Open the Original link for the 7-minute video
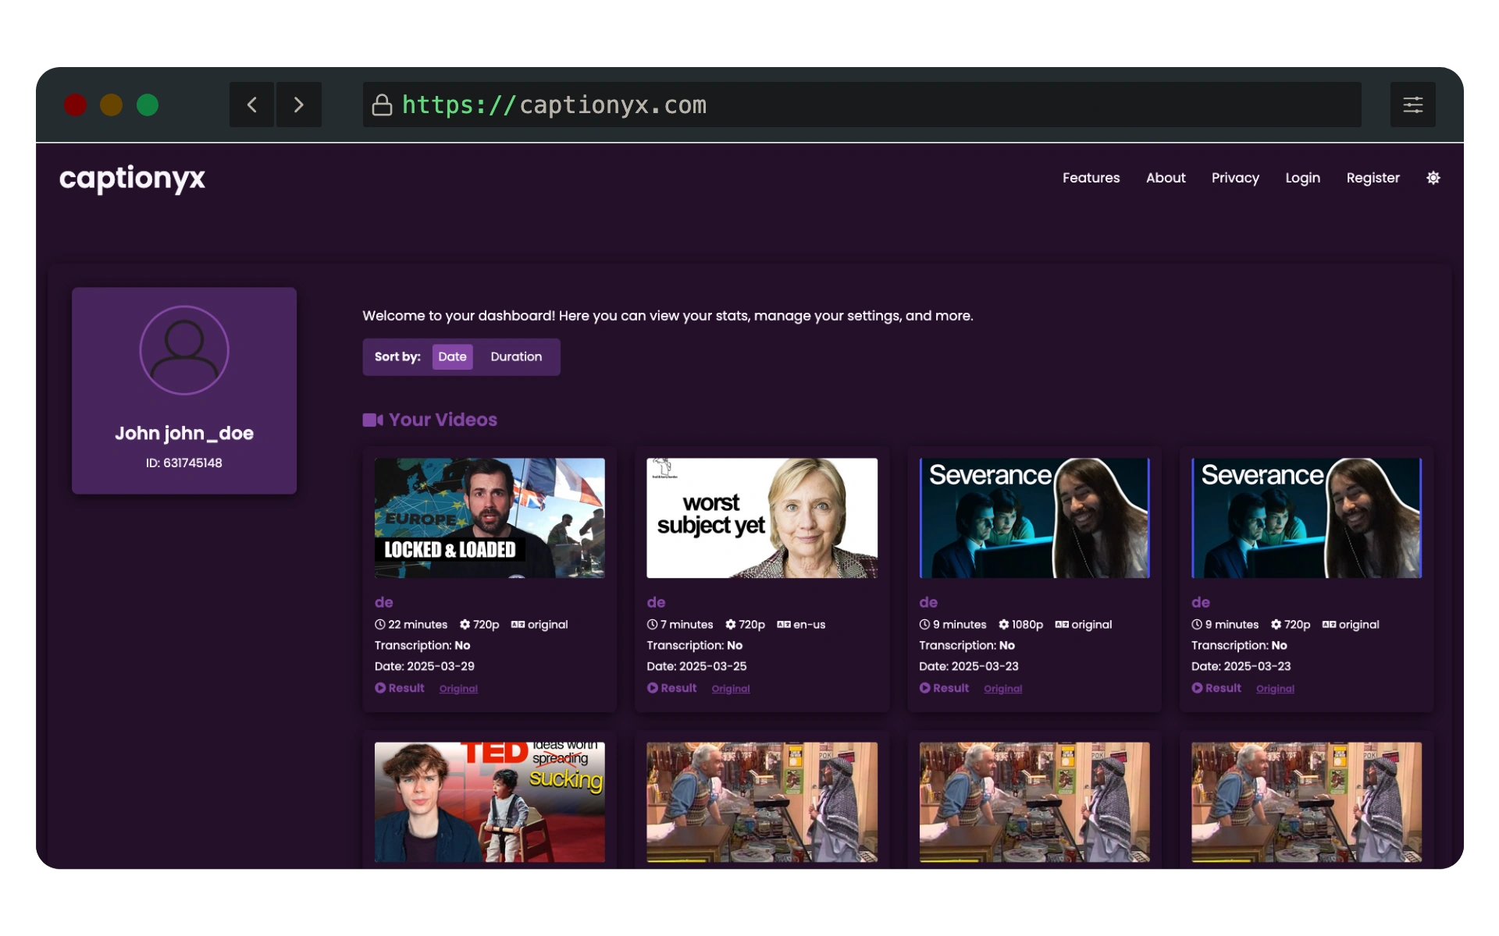This screenshot has height=936, width=1499. [731, 689]
